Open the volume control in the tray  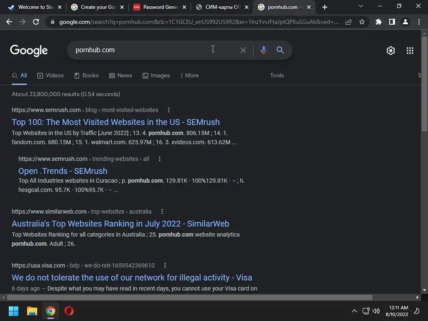(376, 311)
